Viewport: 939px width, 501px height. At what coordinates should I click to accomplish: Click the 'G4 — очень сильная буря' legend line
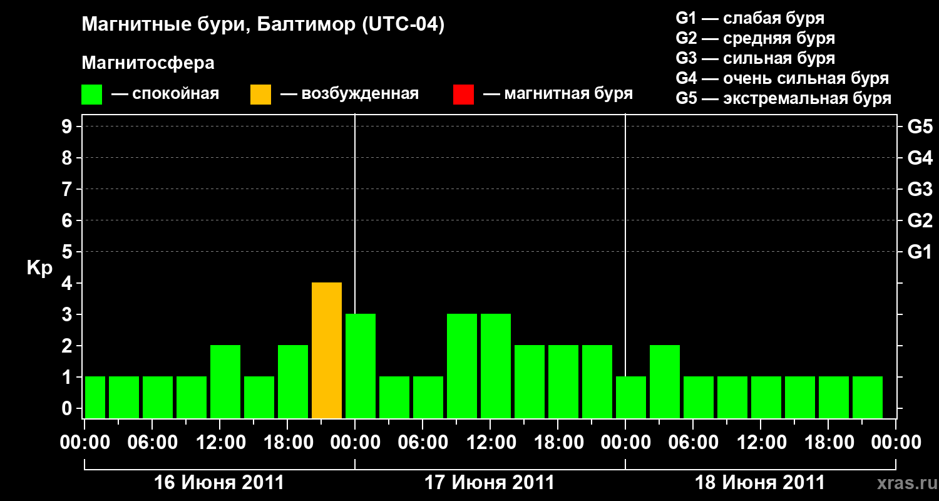(782, 78)
